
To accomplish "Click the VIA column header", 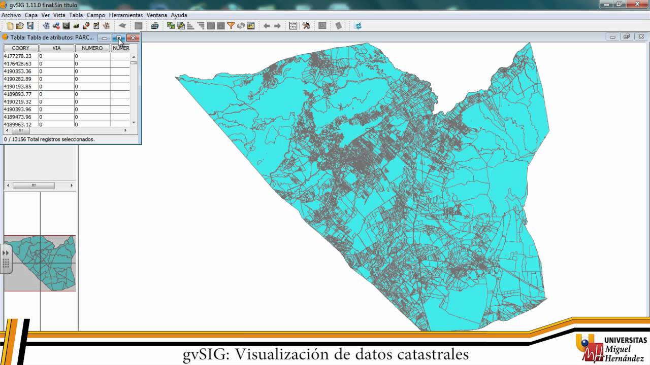I will [57, 48].
